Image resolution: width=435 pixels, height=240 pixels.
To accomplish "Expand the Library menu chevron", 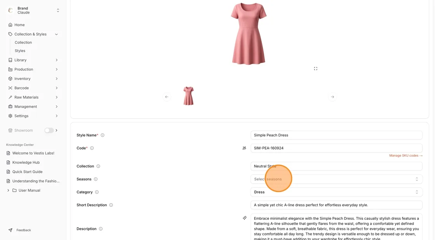I will point(56,60).
